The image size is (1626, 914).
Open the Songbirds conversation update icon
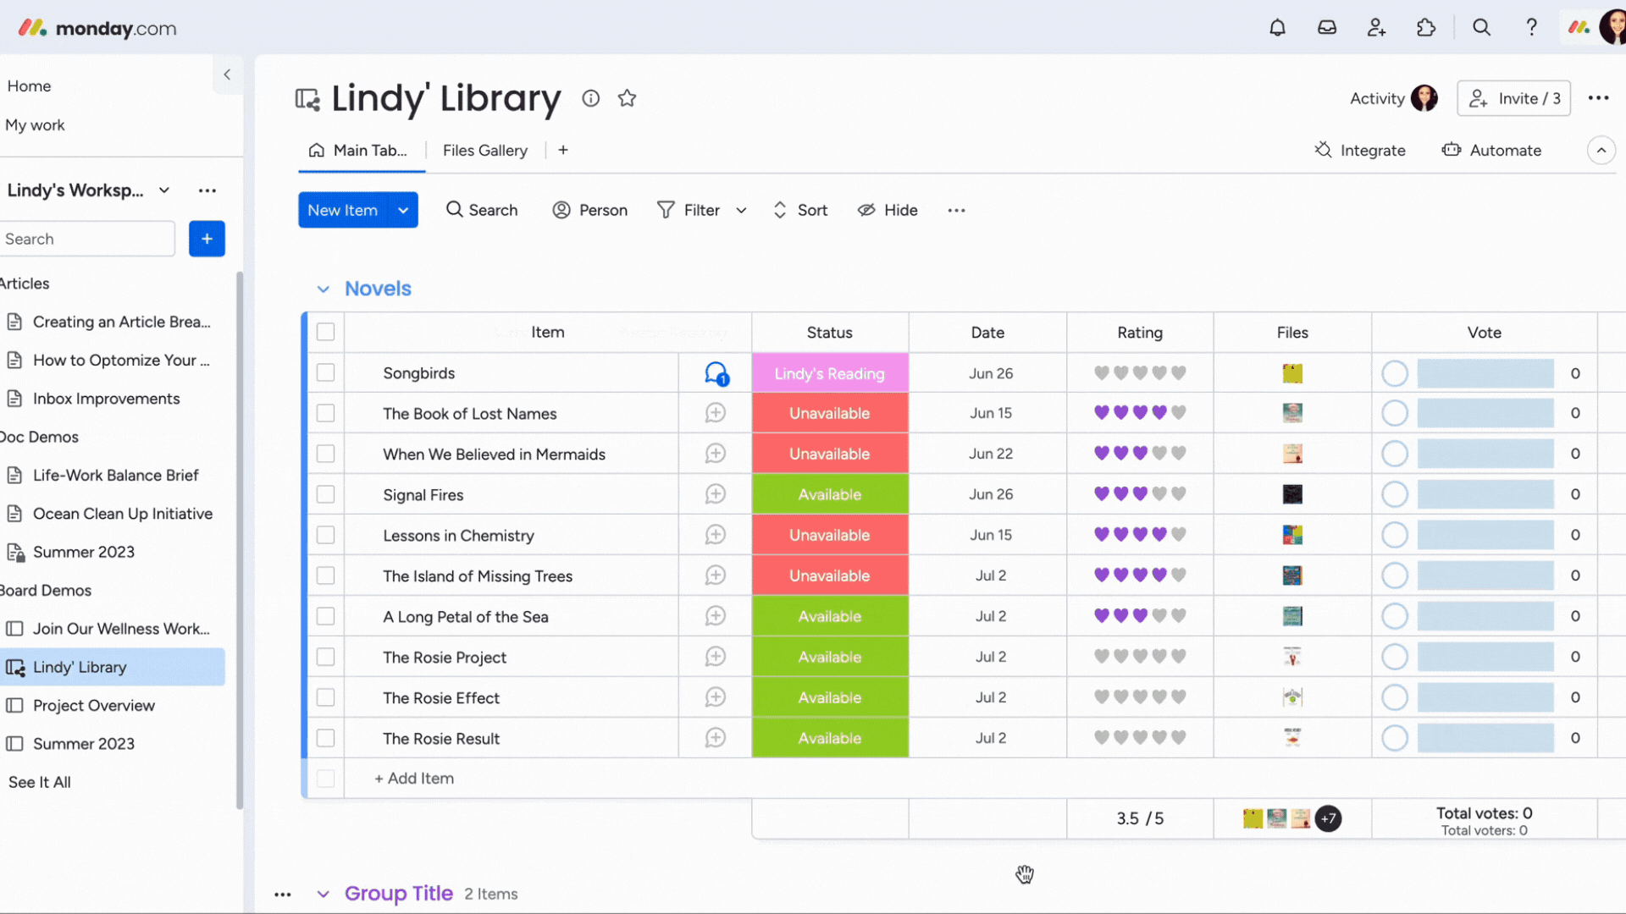pyautogui.click(x=716, y=373)
